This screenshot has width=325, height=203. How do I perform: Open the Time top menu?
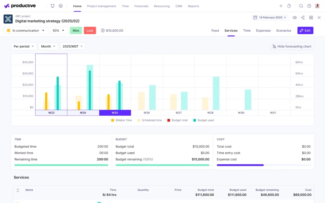125,6
